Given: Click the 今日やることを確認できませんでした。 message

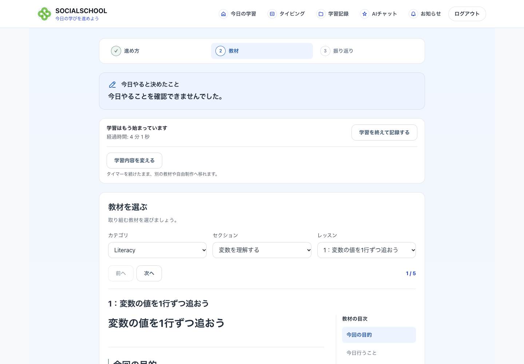Looking at the screenshot, I should 166,96.
